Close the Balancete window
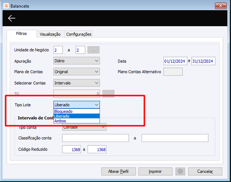Image resolution: width=231 pixels, height=182 pixels. [220, 6]
